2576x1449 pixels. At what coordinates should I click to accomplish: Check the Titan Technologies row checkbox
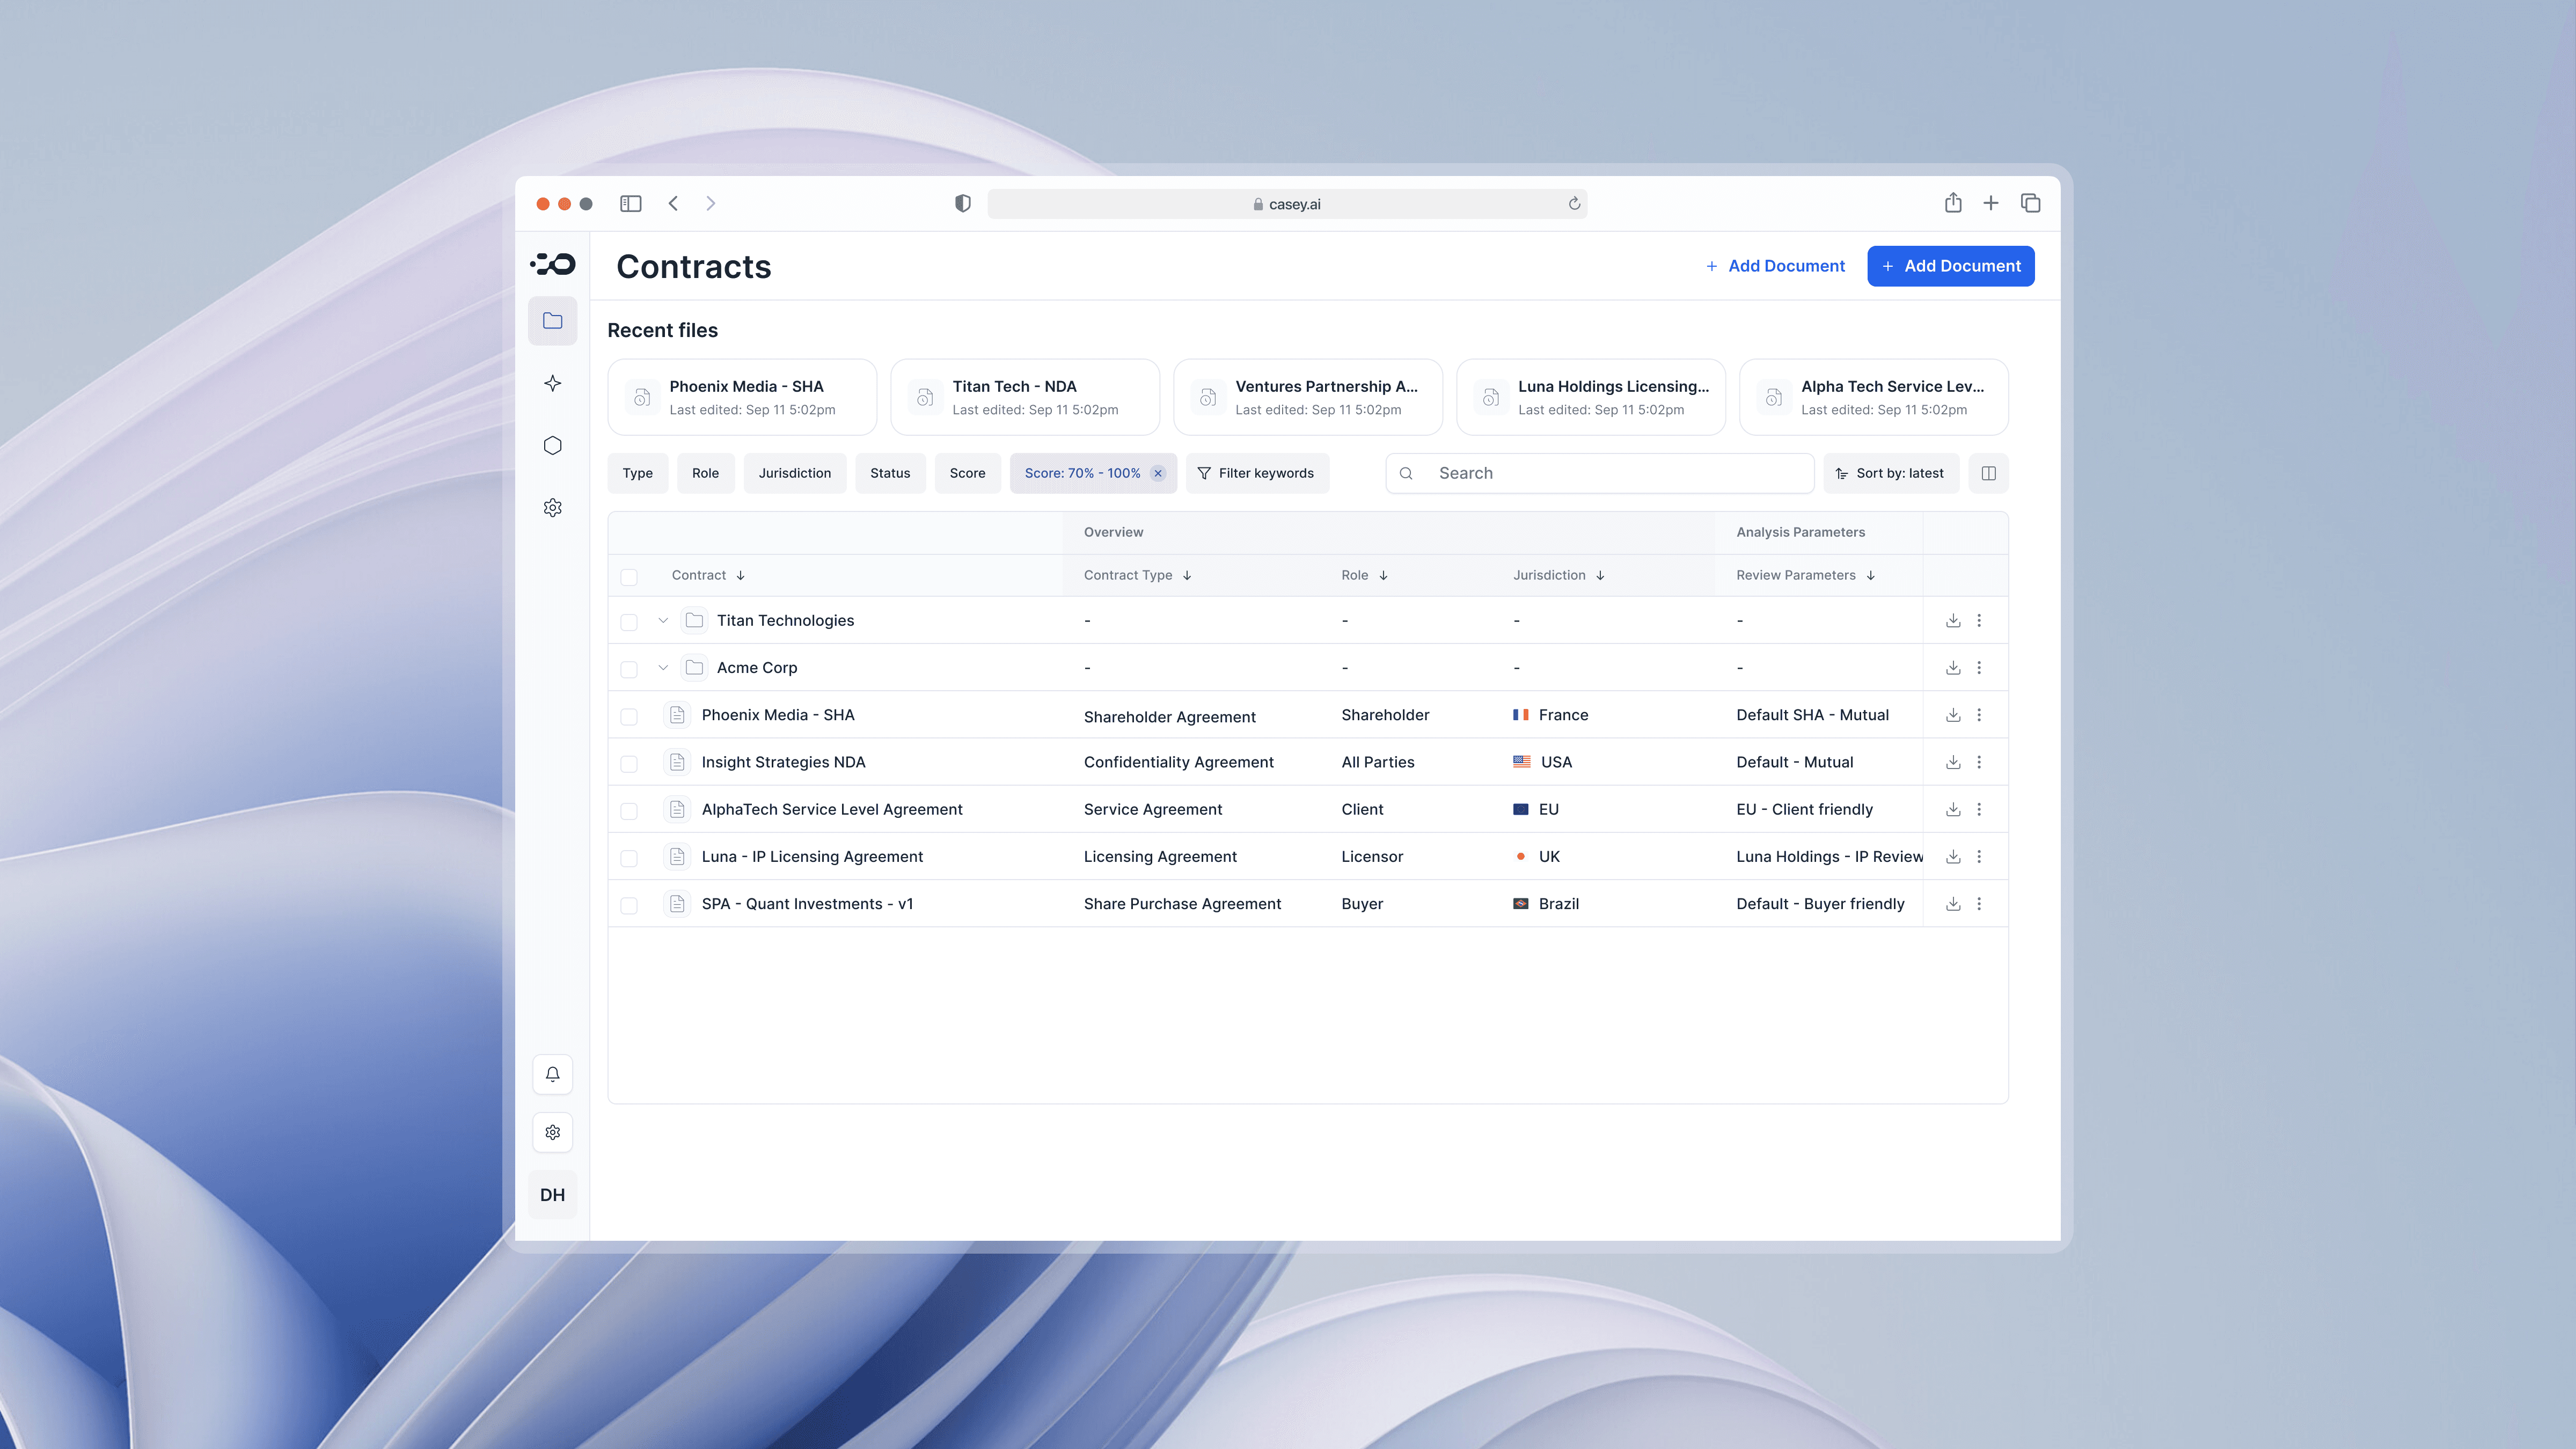[629, 622]
